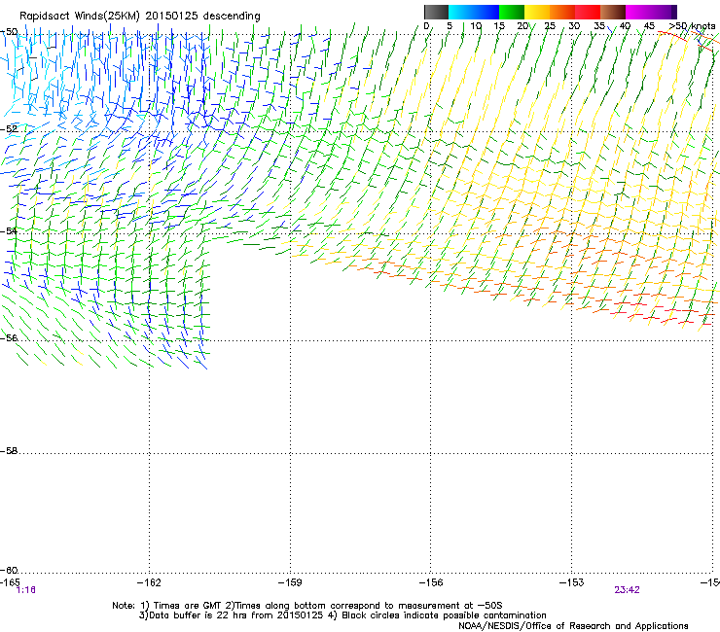Click the dark purple 45-50 knots legend segment
Image resolution: width=720 pixels, height=632 pixels.
(664, 12)
